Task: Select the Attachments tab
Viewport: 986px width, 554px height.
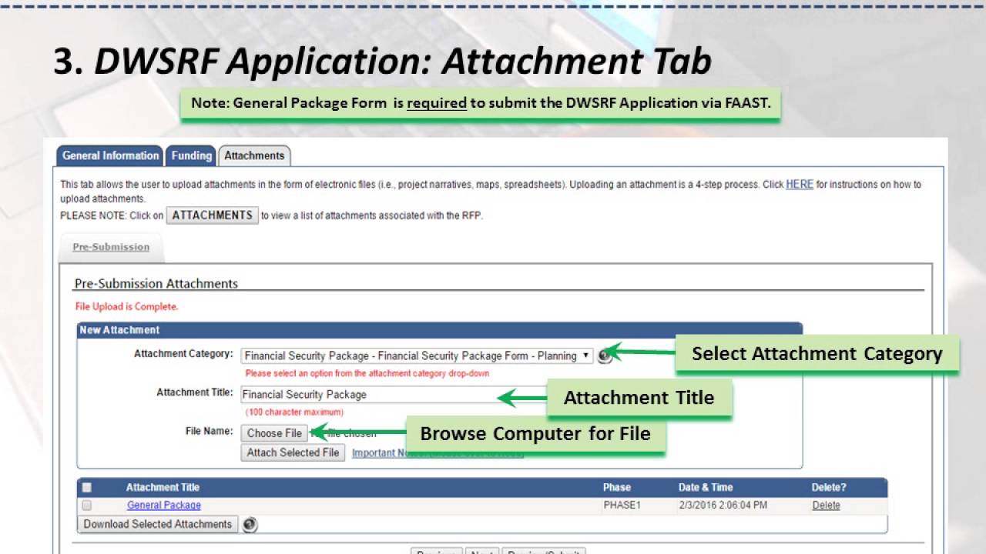Action: (254, 155)
